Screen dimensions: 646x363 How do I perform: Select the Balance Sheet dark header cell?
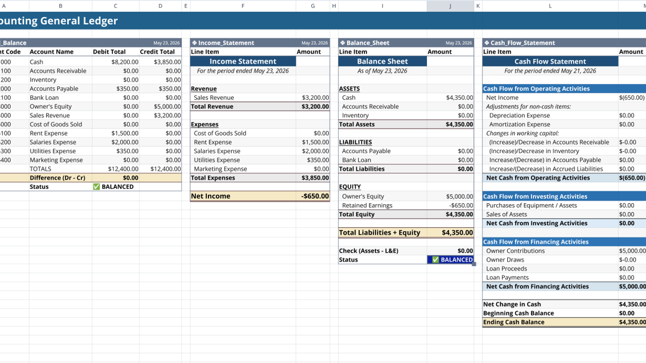[383, 62]
